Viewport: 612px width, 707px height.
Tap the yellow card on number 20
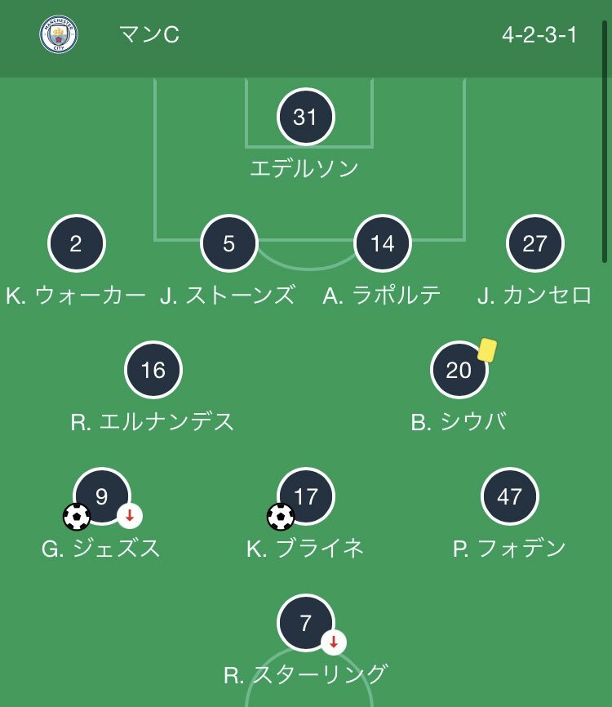[487, 350]
